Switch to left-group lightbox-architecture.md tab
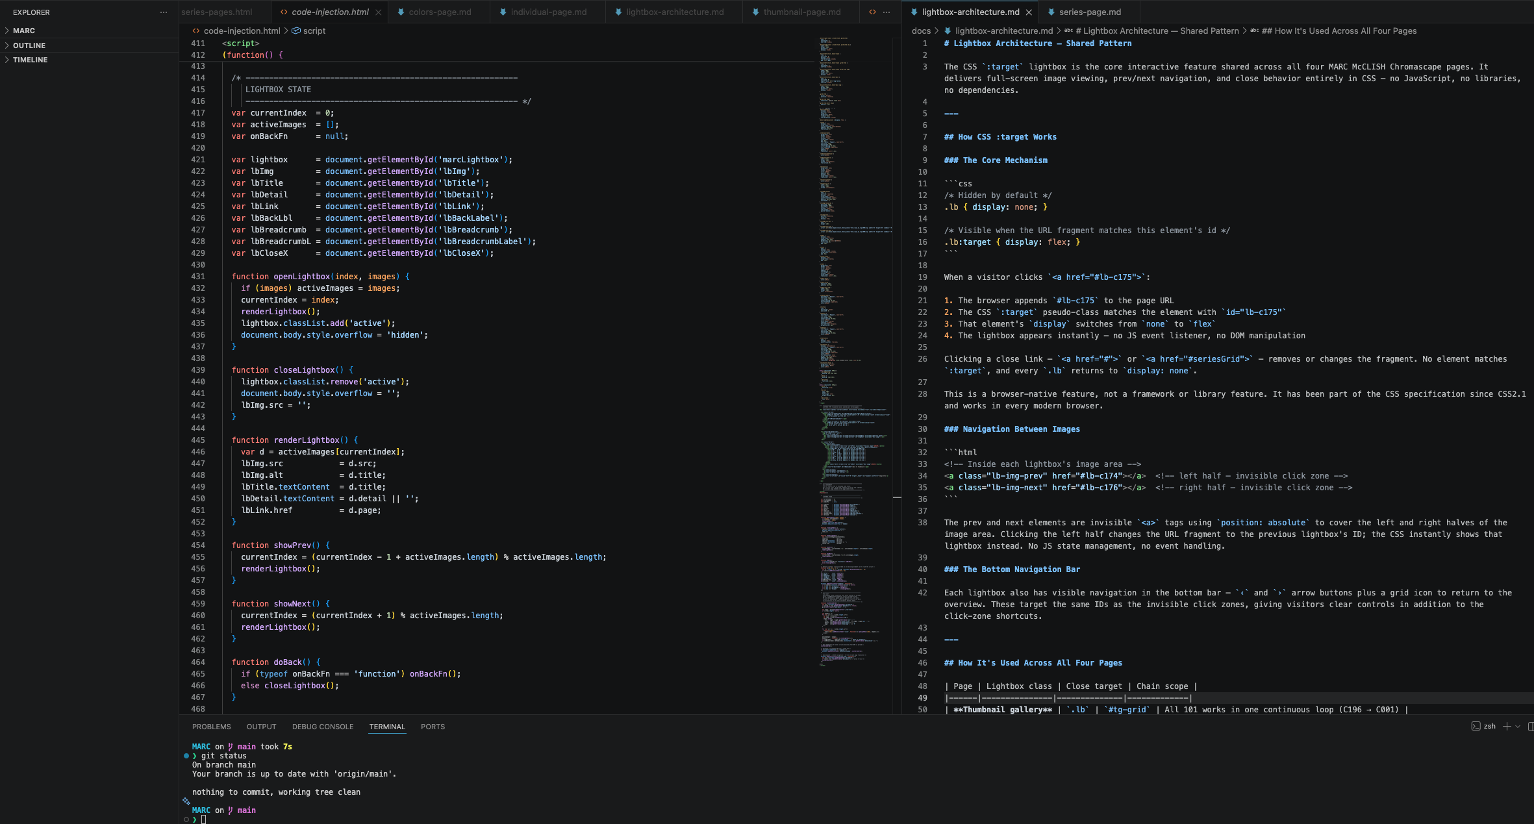Image resolution: width=1534 pixels, height=824 pixels. (x=674, y=12)
